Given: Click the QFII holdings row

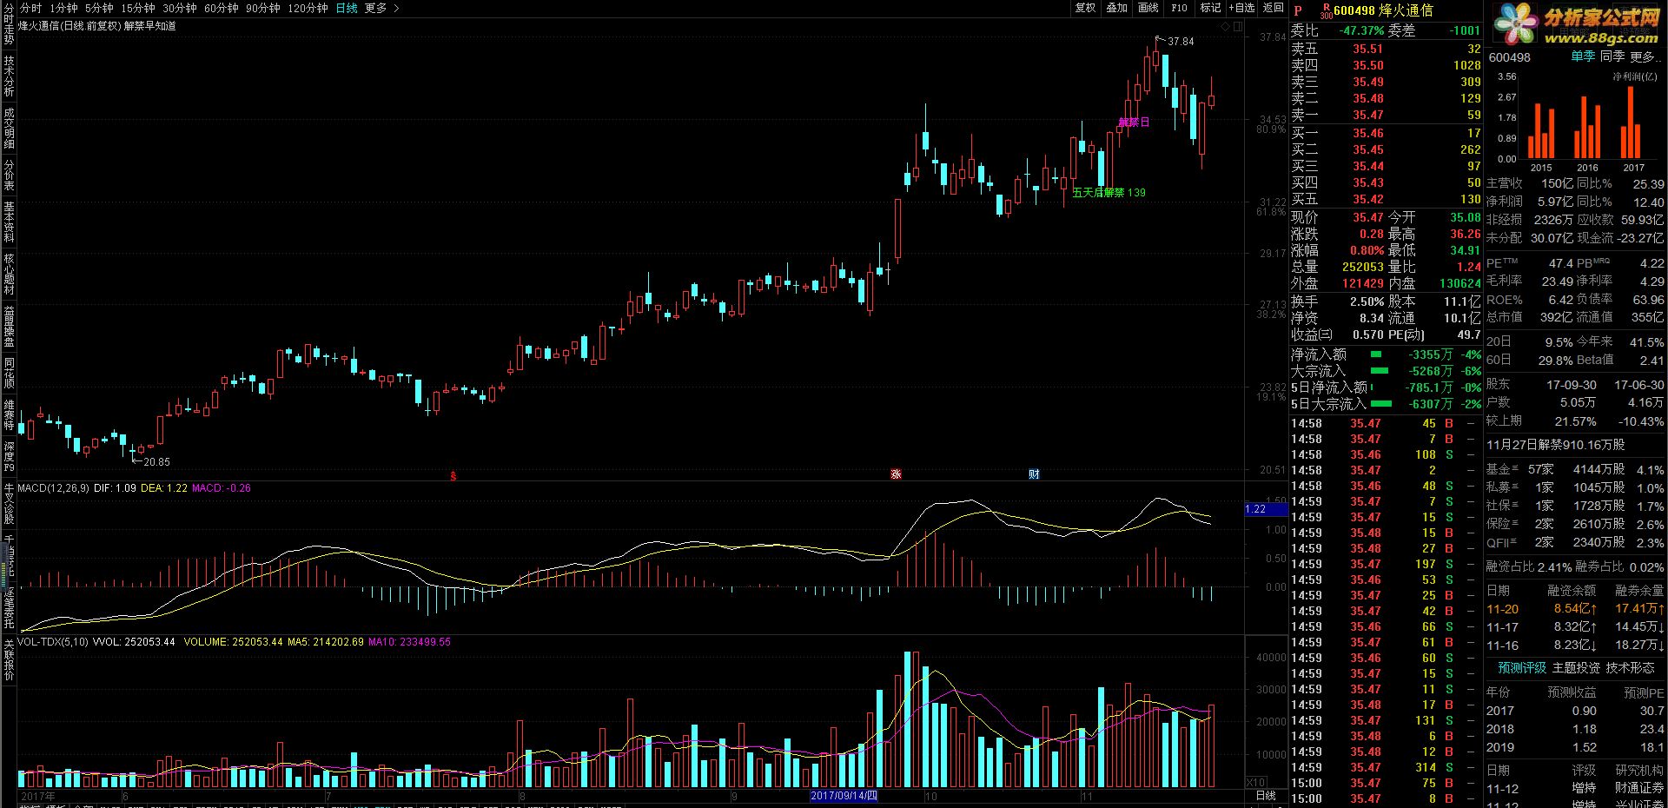Looking at the screenshot, I should tap(1574, 542).
